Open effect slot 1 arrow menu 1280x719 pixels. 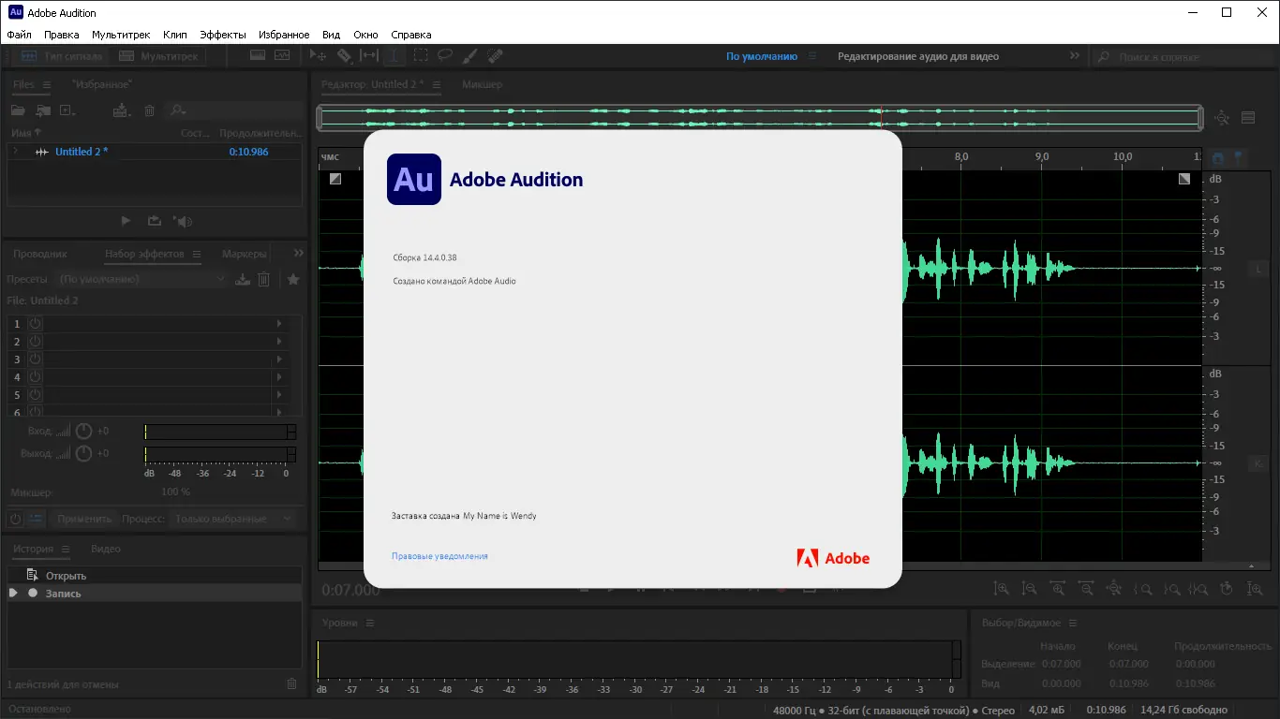(279, 323)
